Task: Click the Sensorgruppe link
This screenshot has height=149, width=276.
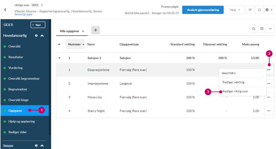Action: coord(23,14)
